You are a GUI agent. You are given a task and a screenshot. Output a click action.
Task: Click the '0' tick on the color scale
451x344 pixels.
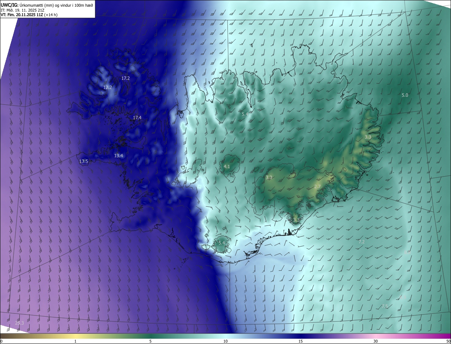point(1,342)
